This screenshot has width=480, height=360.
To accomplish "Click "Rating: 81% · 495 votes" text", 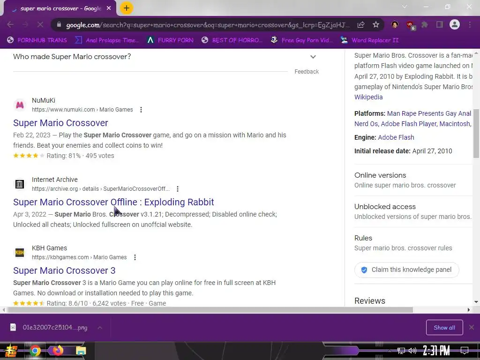I will pos(80,156).
